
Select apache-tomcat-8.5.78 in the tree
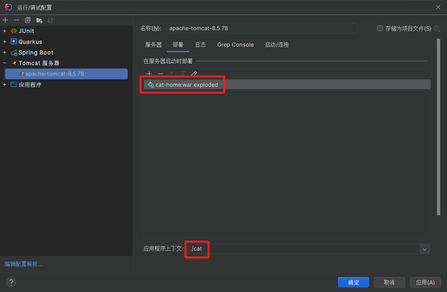click(x=66, y=74)
